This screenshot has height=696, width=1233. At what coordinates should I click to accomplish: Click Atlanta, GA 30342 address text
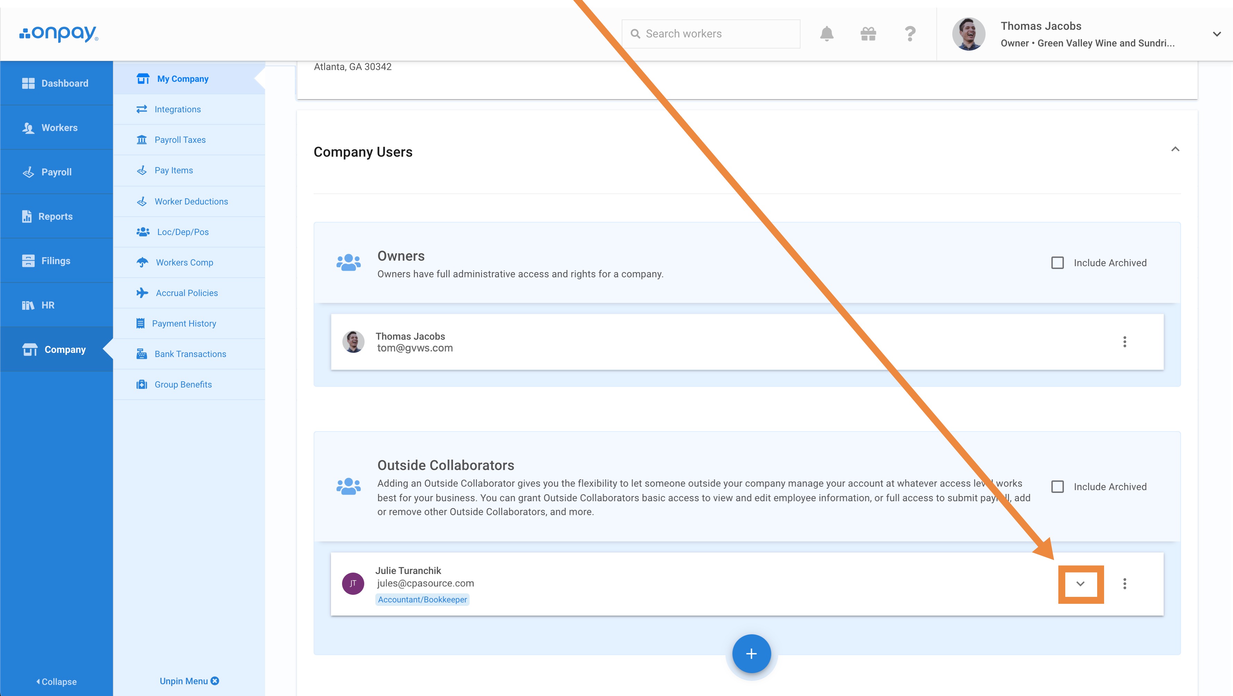(x=353, y=67)
